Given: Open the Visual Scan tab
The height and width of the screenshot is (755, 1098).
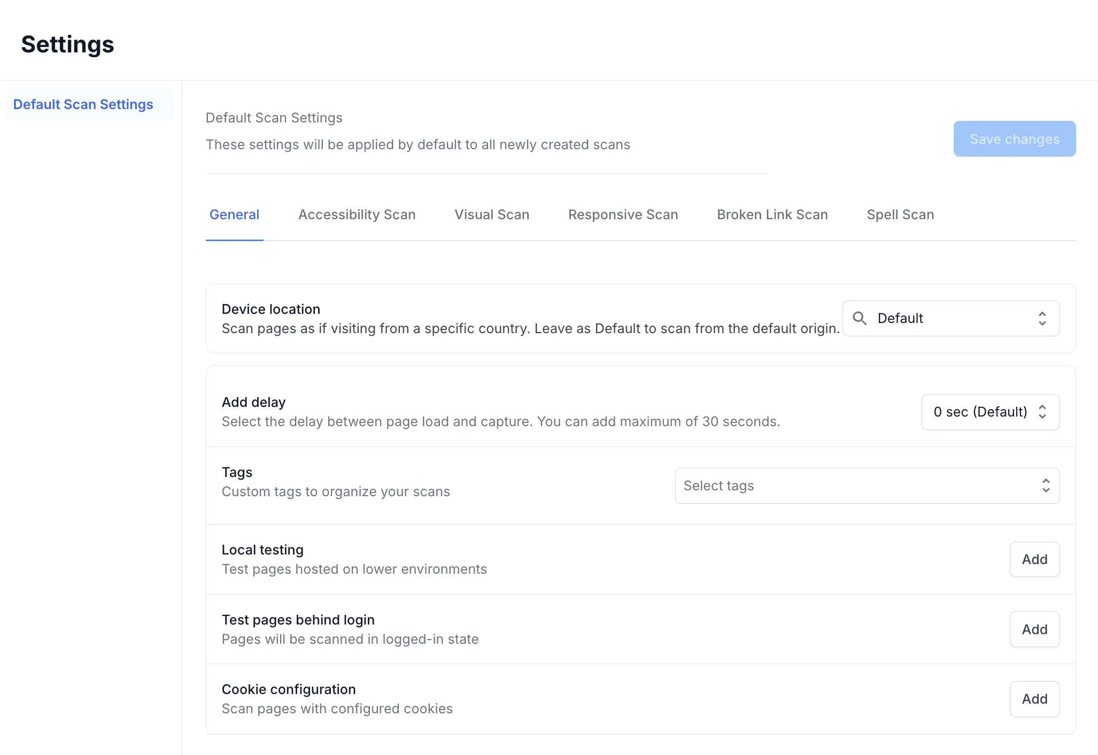Looking at the screenshot, I should pyautogui.click(x=492, y=214).
